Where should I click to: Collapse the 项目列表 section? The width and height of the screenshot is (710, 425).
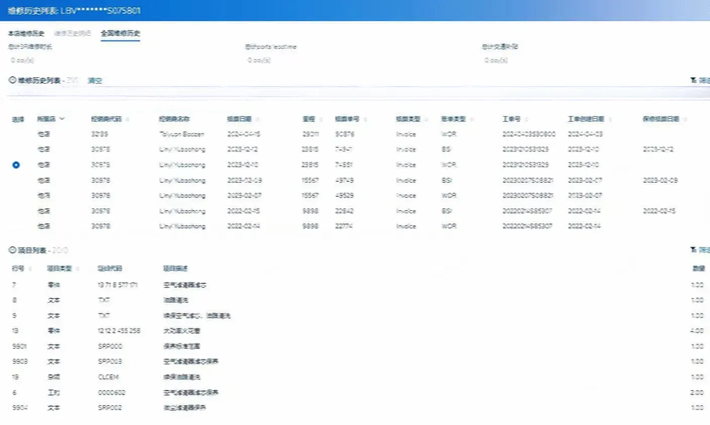[x=12, y=250]
